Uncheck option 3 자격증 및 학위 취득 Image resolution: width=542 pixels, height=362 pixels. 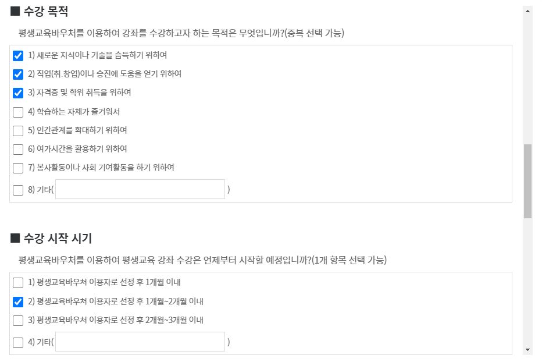(18, 93)
